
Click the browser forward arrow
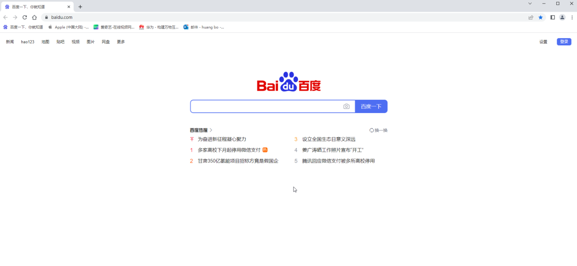(15, 17)
